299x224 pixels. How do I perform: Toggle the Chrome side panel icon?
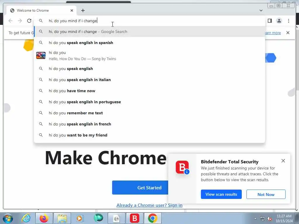[270, 21]
